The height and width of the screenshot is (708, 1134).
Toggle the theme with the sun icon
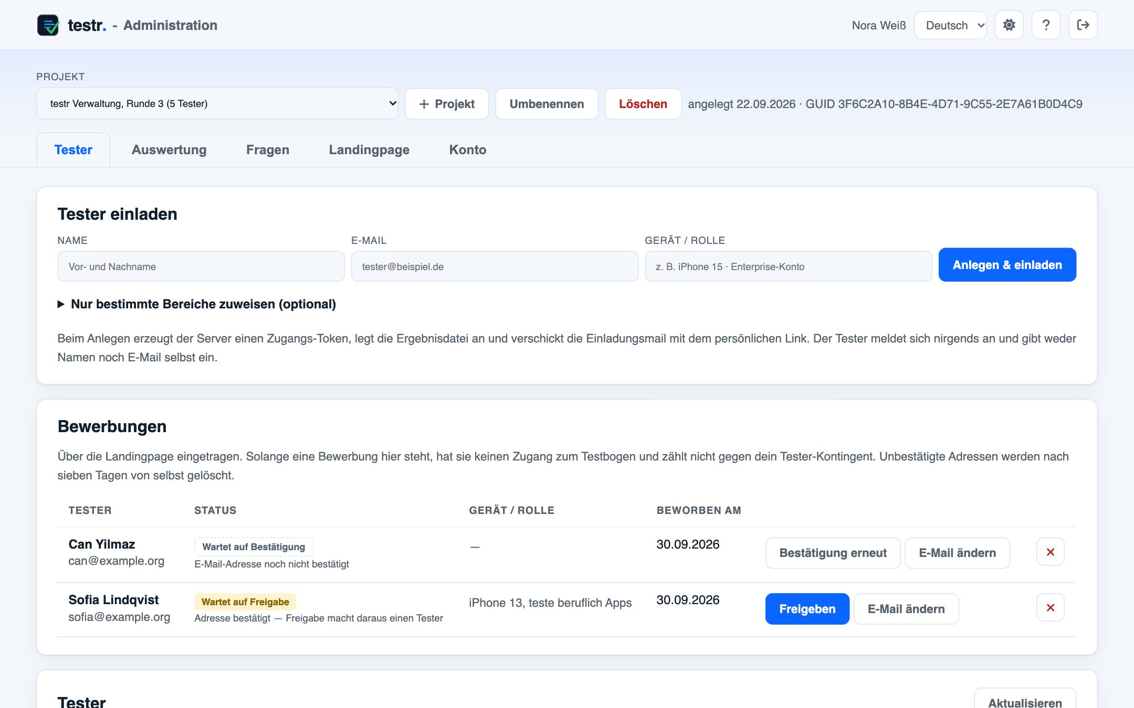[1009, 25]
